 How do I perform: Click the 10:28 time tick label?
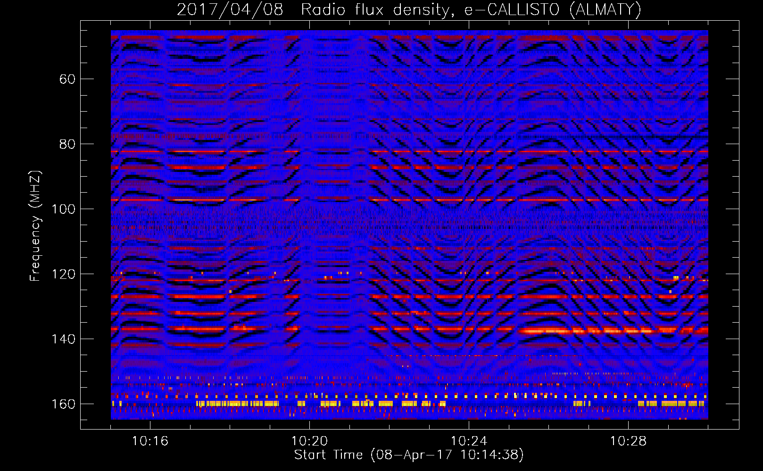[x=628, y=441]
